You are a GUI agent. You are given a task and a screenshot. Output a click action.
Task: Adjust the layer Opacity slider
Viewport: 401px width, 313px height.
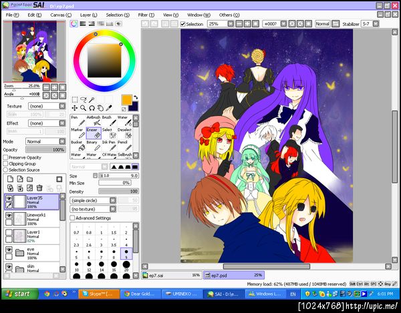point(45,149)
